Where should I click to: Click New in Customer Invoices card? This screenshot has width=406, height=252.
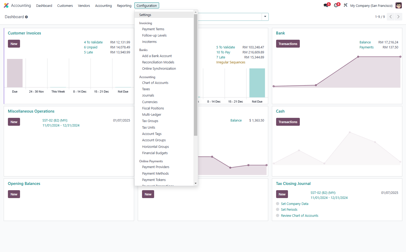(14, 44)
